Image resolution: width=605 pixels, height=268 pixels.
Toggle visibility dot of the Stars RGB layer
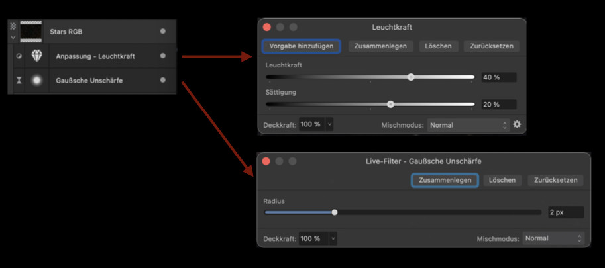pyautogui.click(x=163, y=31)
